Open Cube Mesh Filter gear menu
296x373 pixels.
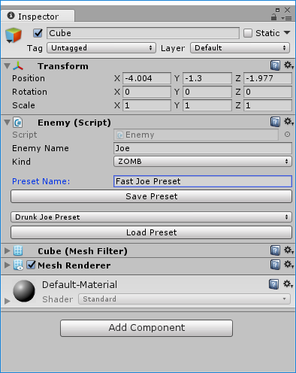[x=288, y=250]
